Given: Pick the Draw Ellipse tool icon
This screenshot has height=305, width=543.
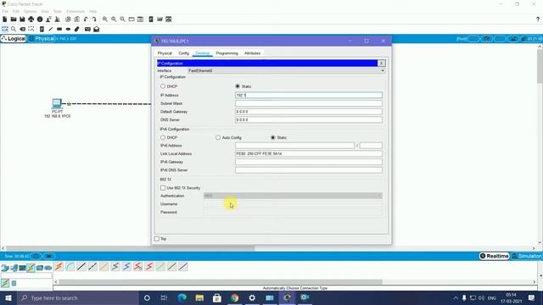Looking at the screenshot, I should click(68, 29).
